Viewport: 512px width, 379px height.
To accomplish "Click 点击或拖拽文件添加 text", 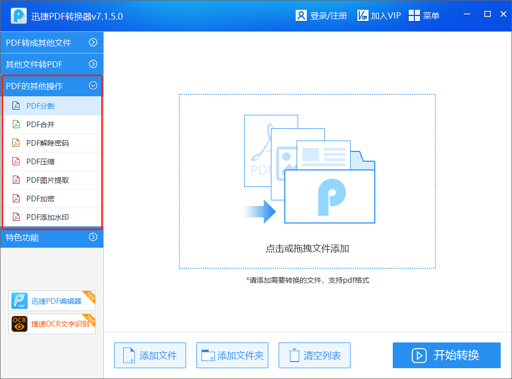I will click(307, 249).
